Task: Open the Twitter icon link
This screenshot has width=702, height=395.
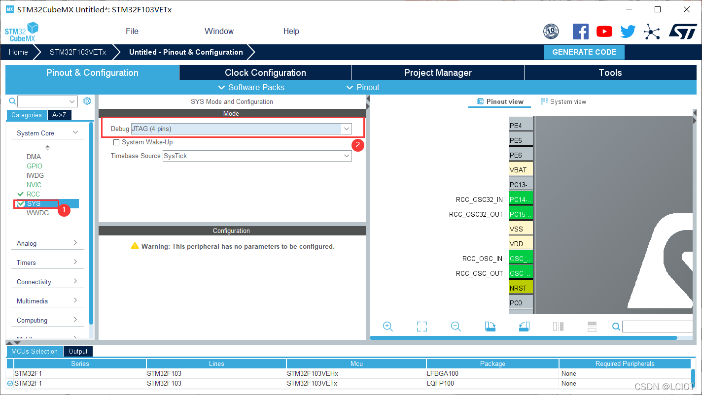Action: [628, 32]
